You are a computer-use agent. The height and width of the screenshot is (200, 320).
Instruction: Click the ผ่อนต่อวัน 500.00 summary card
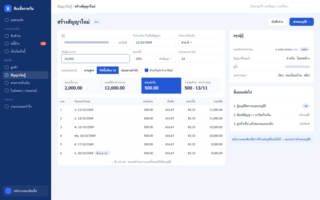pos(161,86)
